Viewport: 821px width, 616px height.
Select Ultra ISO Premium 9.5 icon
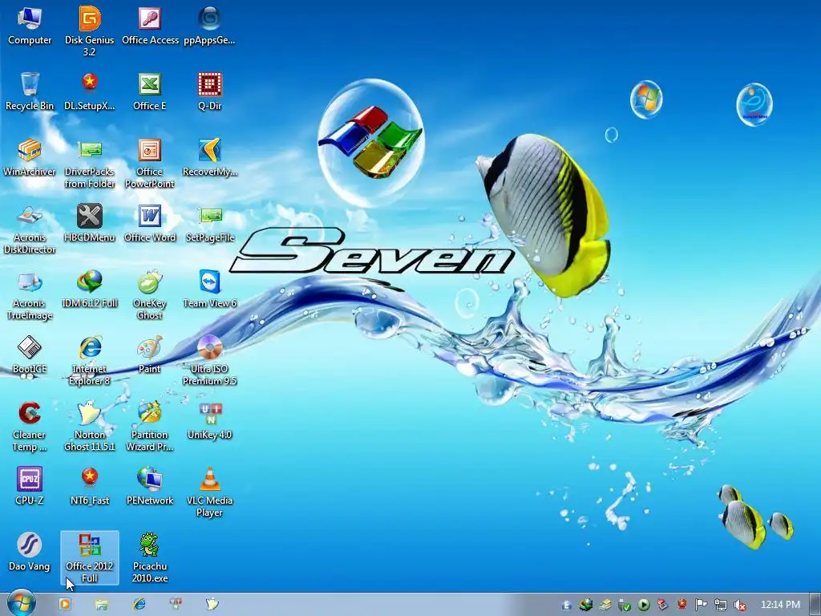click(209, 360)
